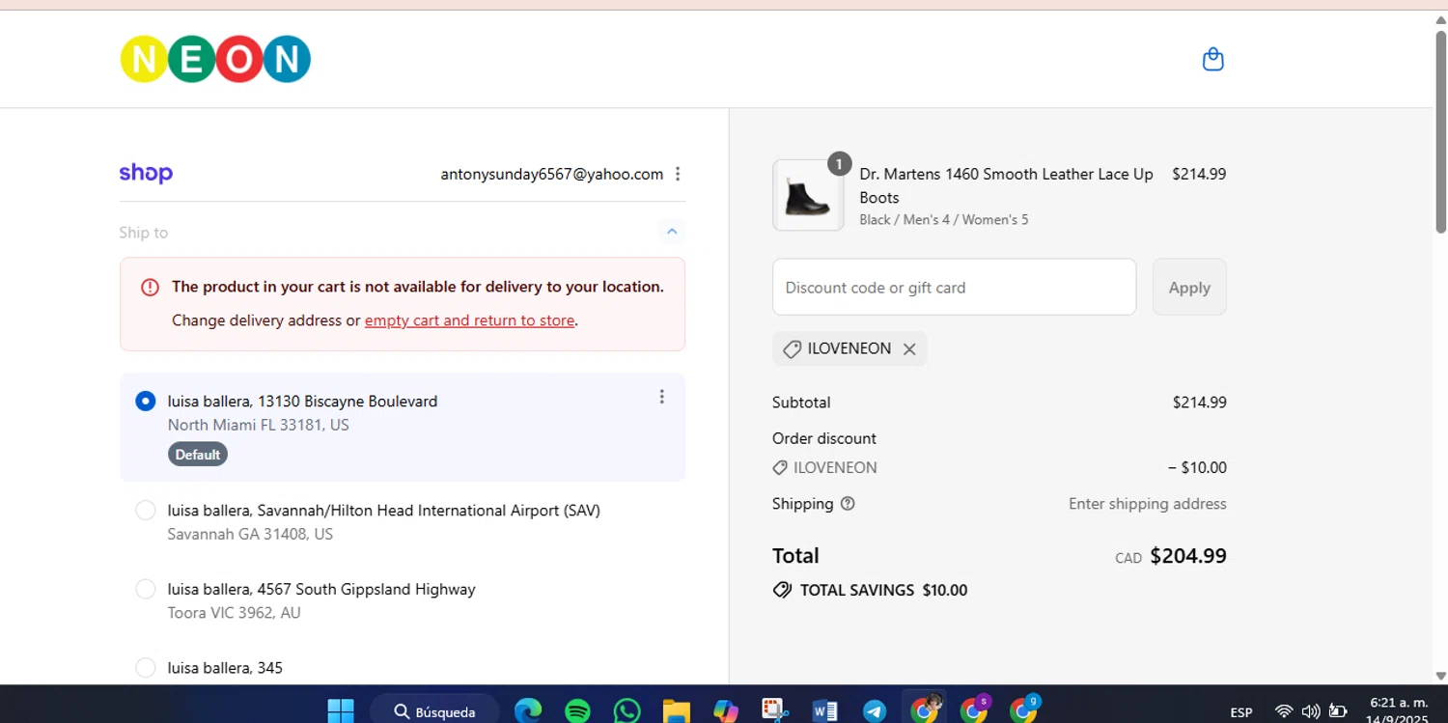This screenshot has width=1448, height=723.
Task: Click the scrollbar up arrow
Action: click(x=1440, y=19)
